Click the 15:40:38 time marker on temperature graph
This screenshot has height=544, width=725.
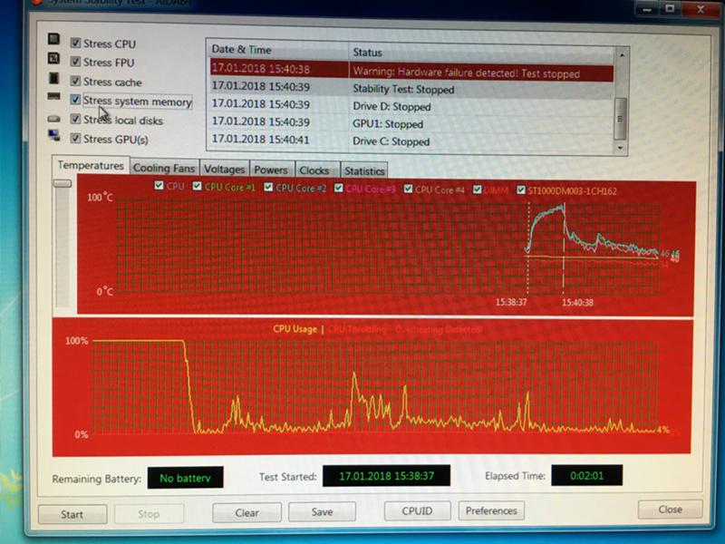point(577,303)
